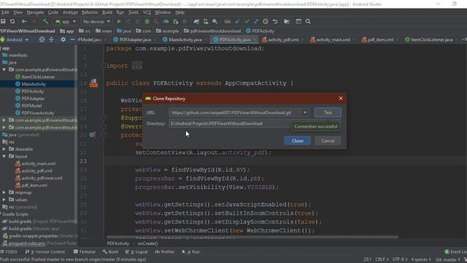Open the Refactor menu
Screen dimensions: 467x263
pos(90,12)
